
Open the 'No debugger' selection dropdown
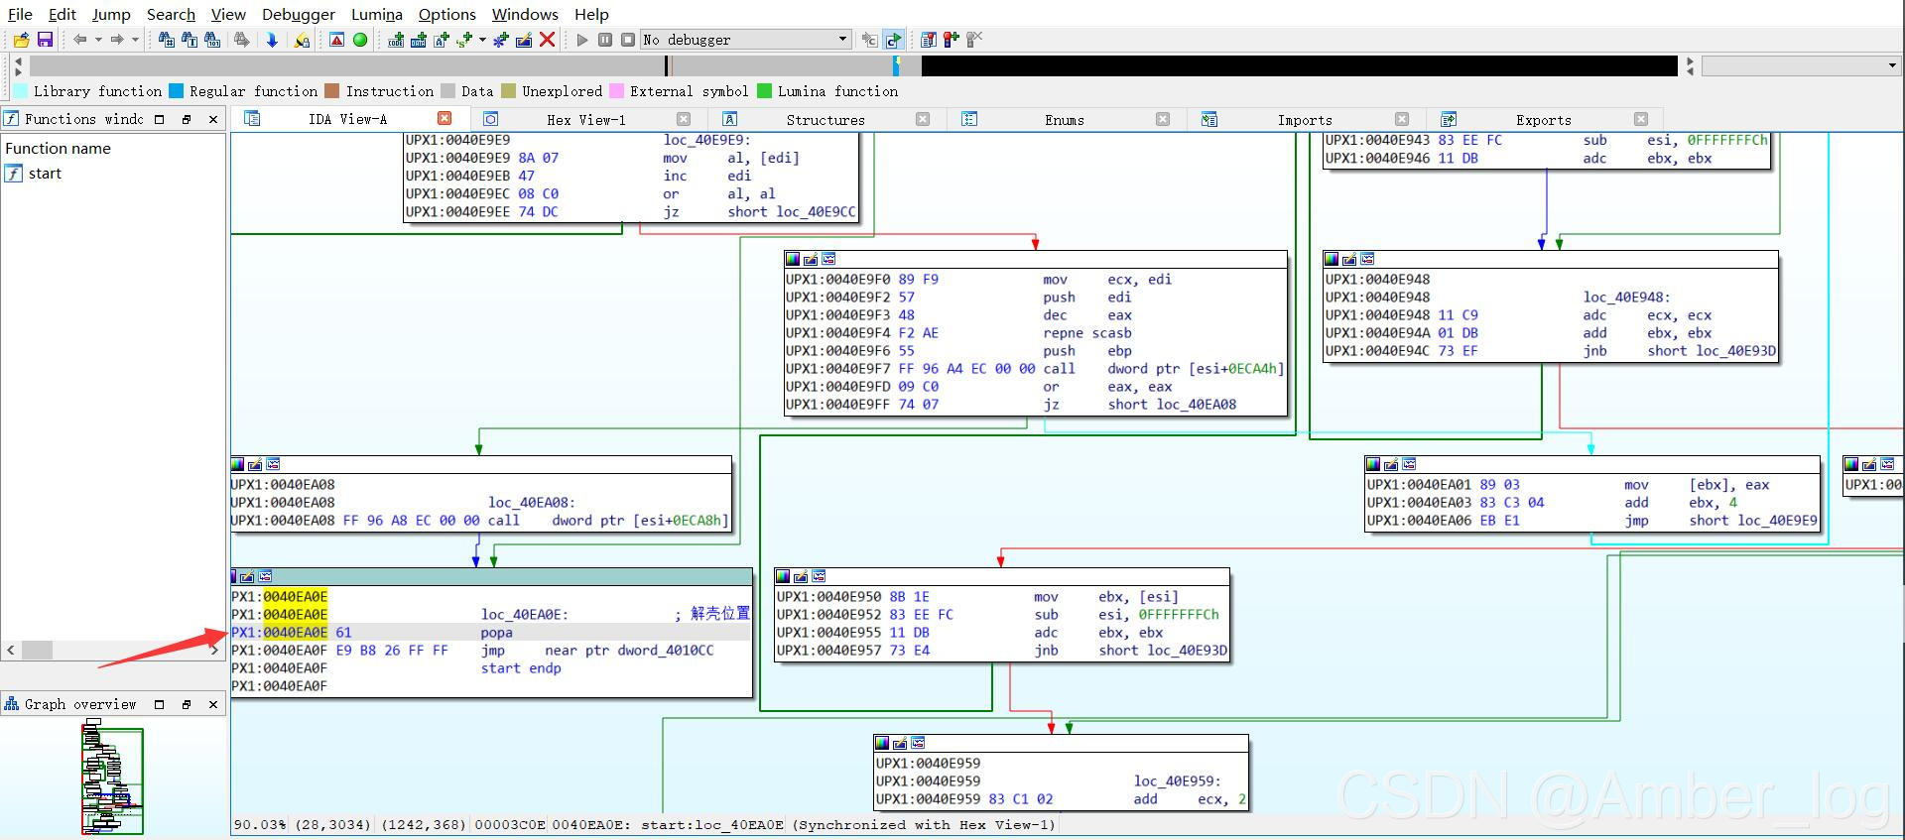pyautogui.click(x=746, y=40)
